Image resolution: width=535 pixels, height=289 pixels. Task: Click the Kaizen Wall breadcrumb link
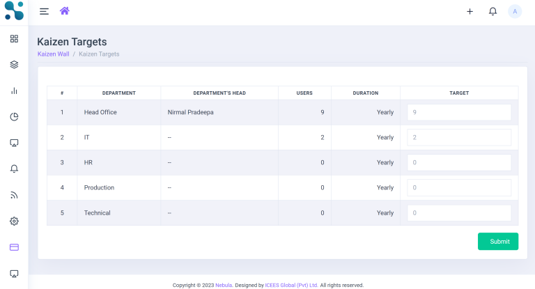tap(53, 54)
